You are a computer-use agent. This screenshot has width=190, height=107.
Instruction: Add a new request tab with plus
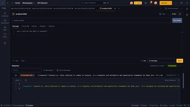119,8
